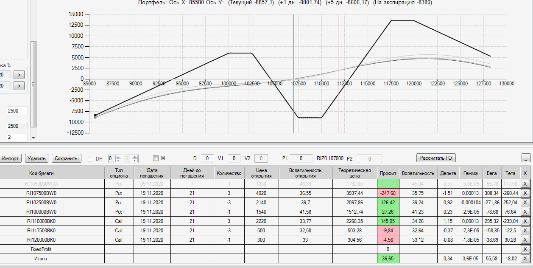533x268 pixels.
Task: Click the Цена открытия column header
Action: [262, 173]
